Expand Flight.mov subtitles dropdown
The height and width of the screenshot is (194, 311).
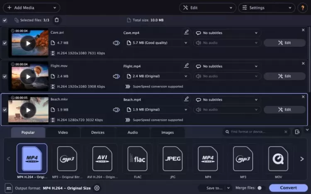tap(227, 66)
